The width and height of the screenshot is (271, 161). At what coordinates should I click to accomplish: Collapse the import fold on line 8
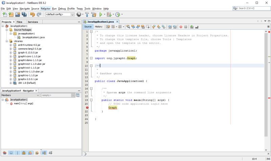tap(91, 58)
